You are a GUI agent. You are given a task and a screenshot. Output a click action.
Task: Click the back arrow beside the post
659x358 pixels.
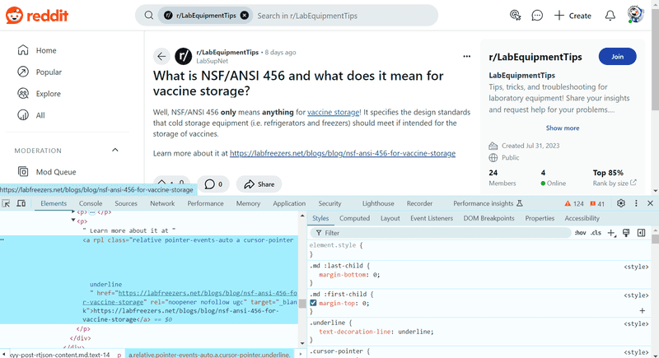pos(161,56)
